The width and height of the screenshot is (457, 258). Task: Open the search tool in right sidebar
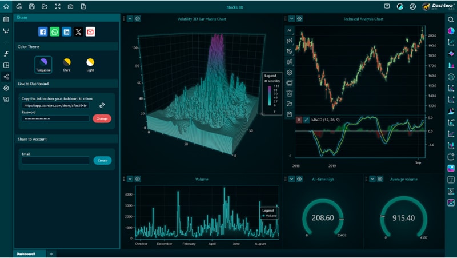tap(451, 19)
